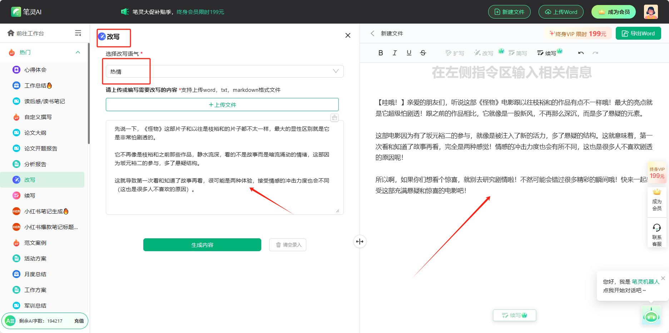Open 工作方案 template
The height and width of the screenshot is (333, 669).
point(42,290)
